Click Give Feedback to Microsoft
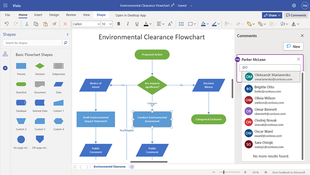Image resolution: width=310 pixels, height=175 pixels. click(x=289, y=173)
